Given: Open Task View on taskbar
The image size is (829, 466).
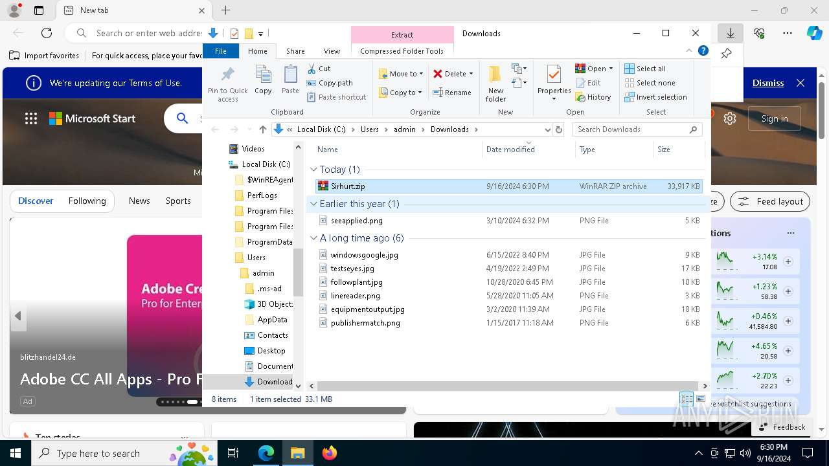Looking at the screenshot, I should [x=233, y=453].
